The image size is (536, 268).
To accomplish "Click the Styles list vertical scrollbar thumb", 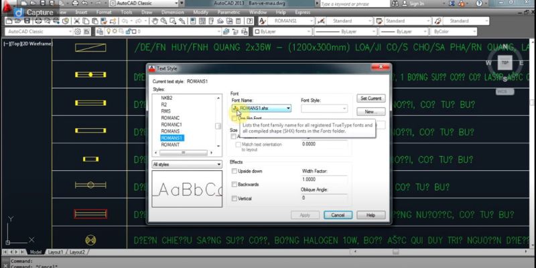I will (218, 126).
